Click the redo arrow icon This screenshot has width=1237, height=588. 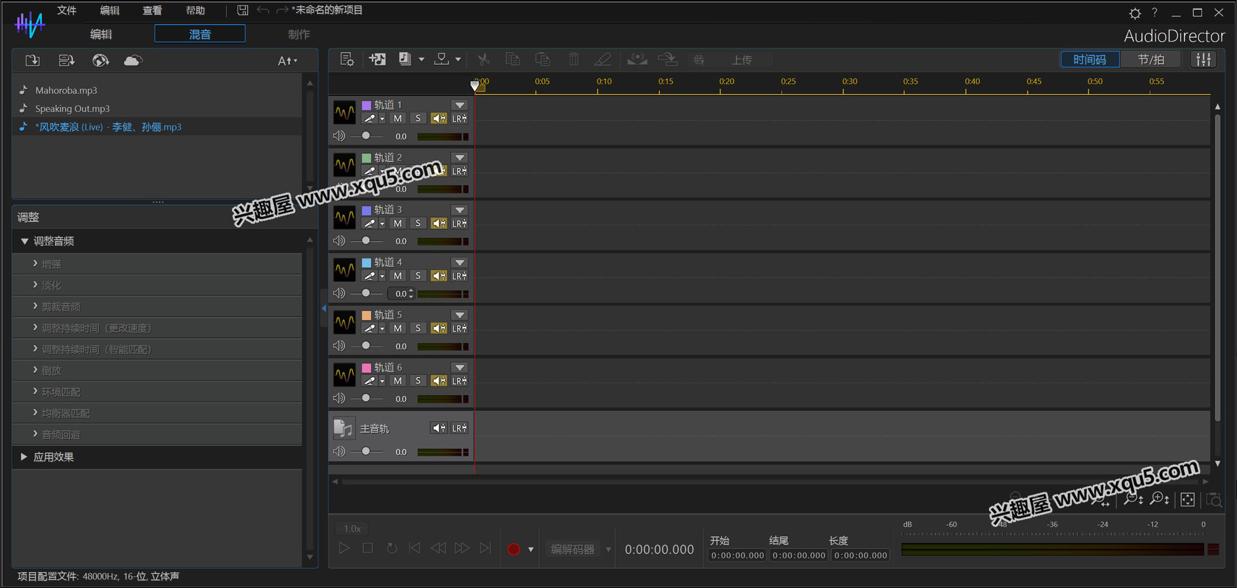pyautogui.click(x=282, y=10)
